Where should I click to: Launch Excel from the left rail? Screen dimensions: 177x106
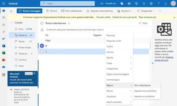[3, 53]
